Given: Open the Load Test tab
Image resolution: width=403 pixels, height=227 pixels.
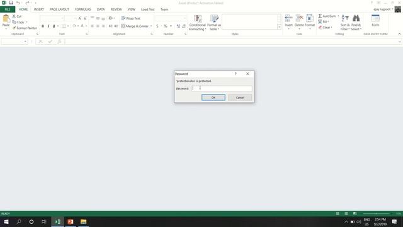Looking at the screenshot, I should click(148, 9).
